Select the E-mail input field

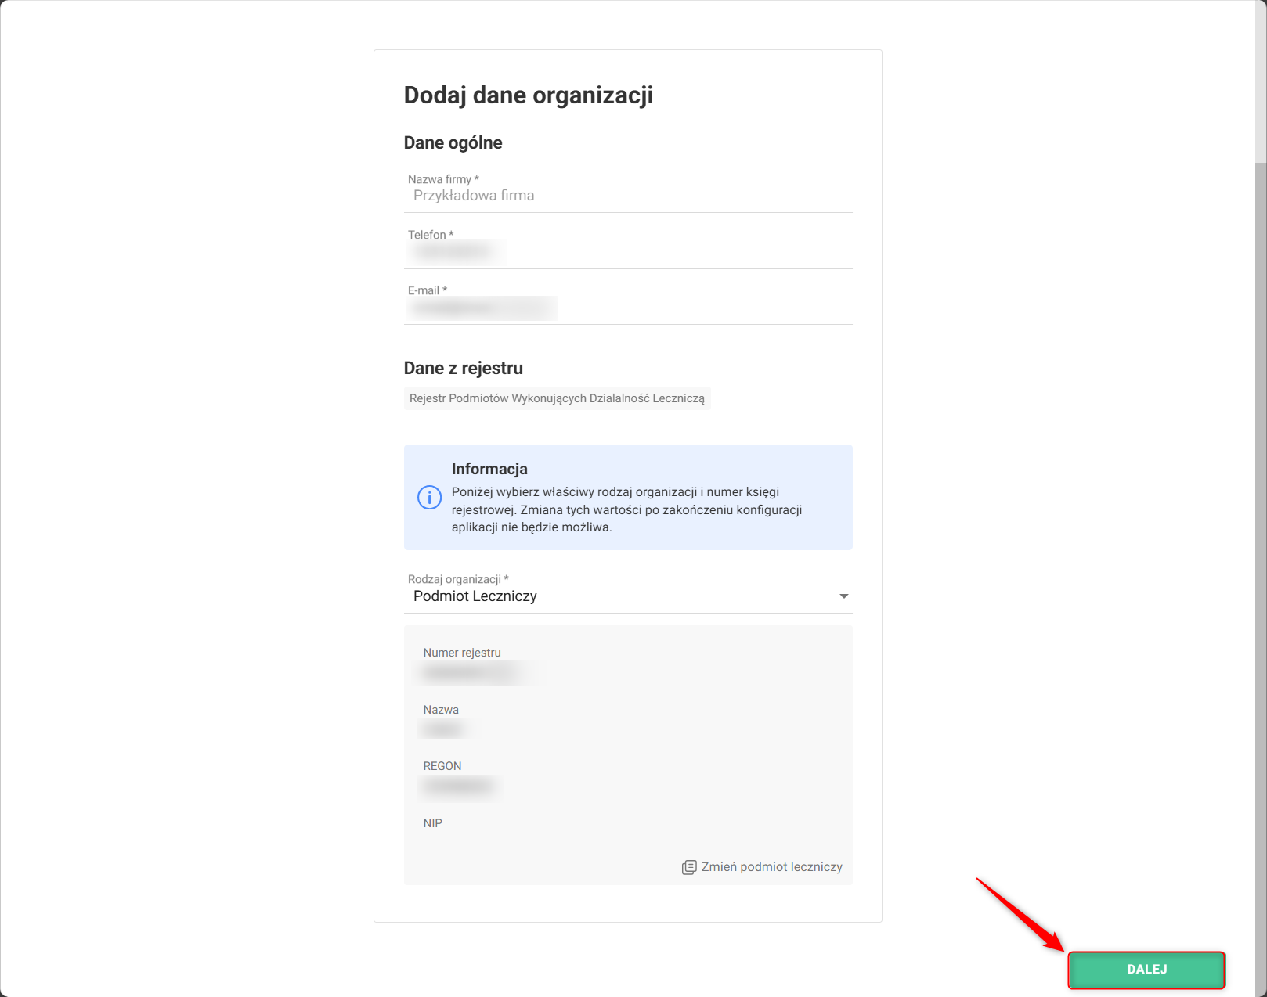coord(626,308)
